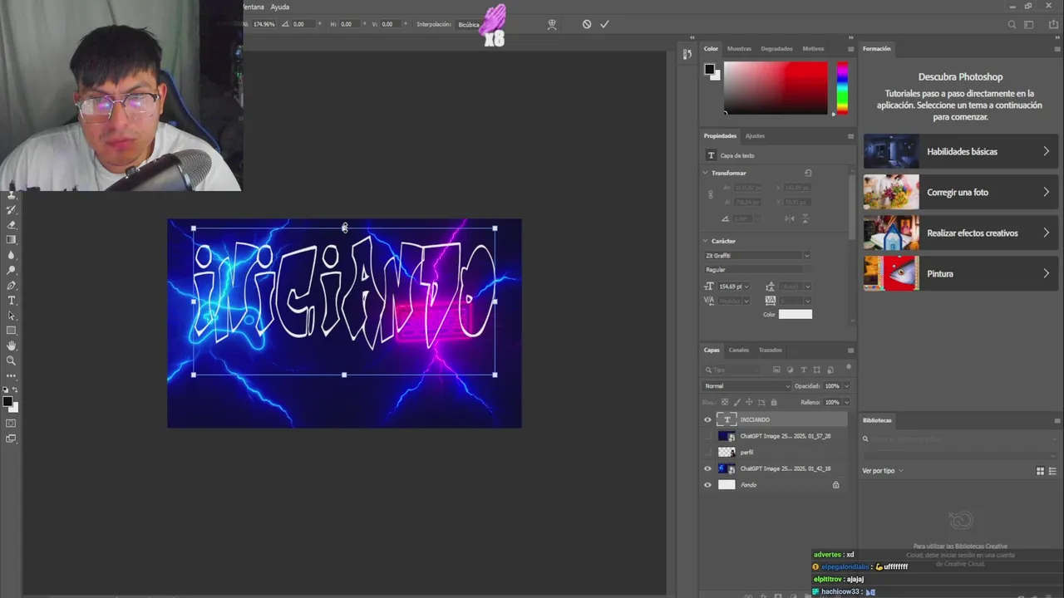Lock all padlock icon in Capas
1064x598 pixels.
774,402
